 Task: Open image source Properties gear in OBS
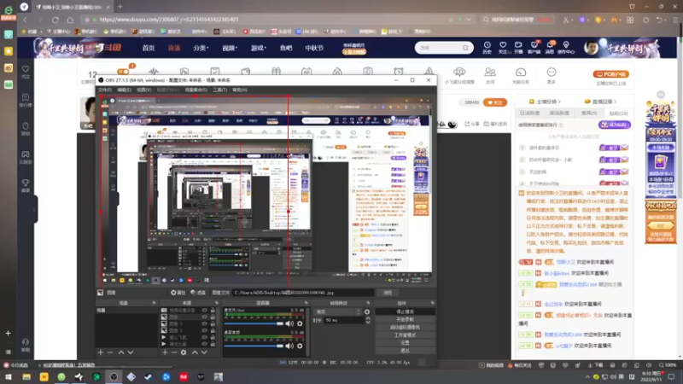(x=178, y=293)
